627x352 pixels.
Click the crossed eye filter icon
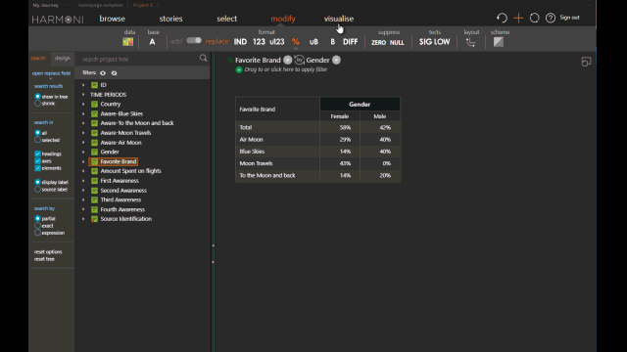[x=114, y=73]
